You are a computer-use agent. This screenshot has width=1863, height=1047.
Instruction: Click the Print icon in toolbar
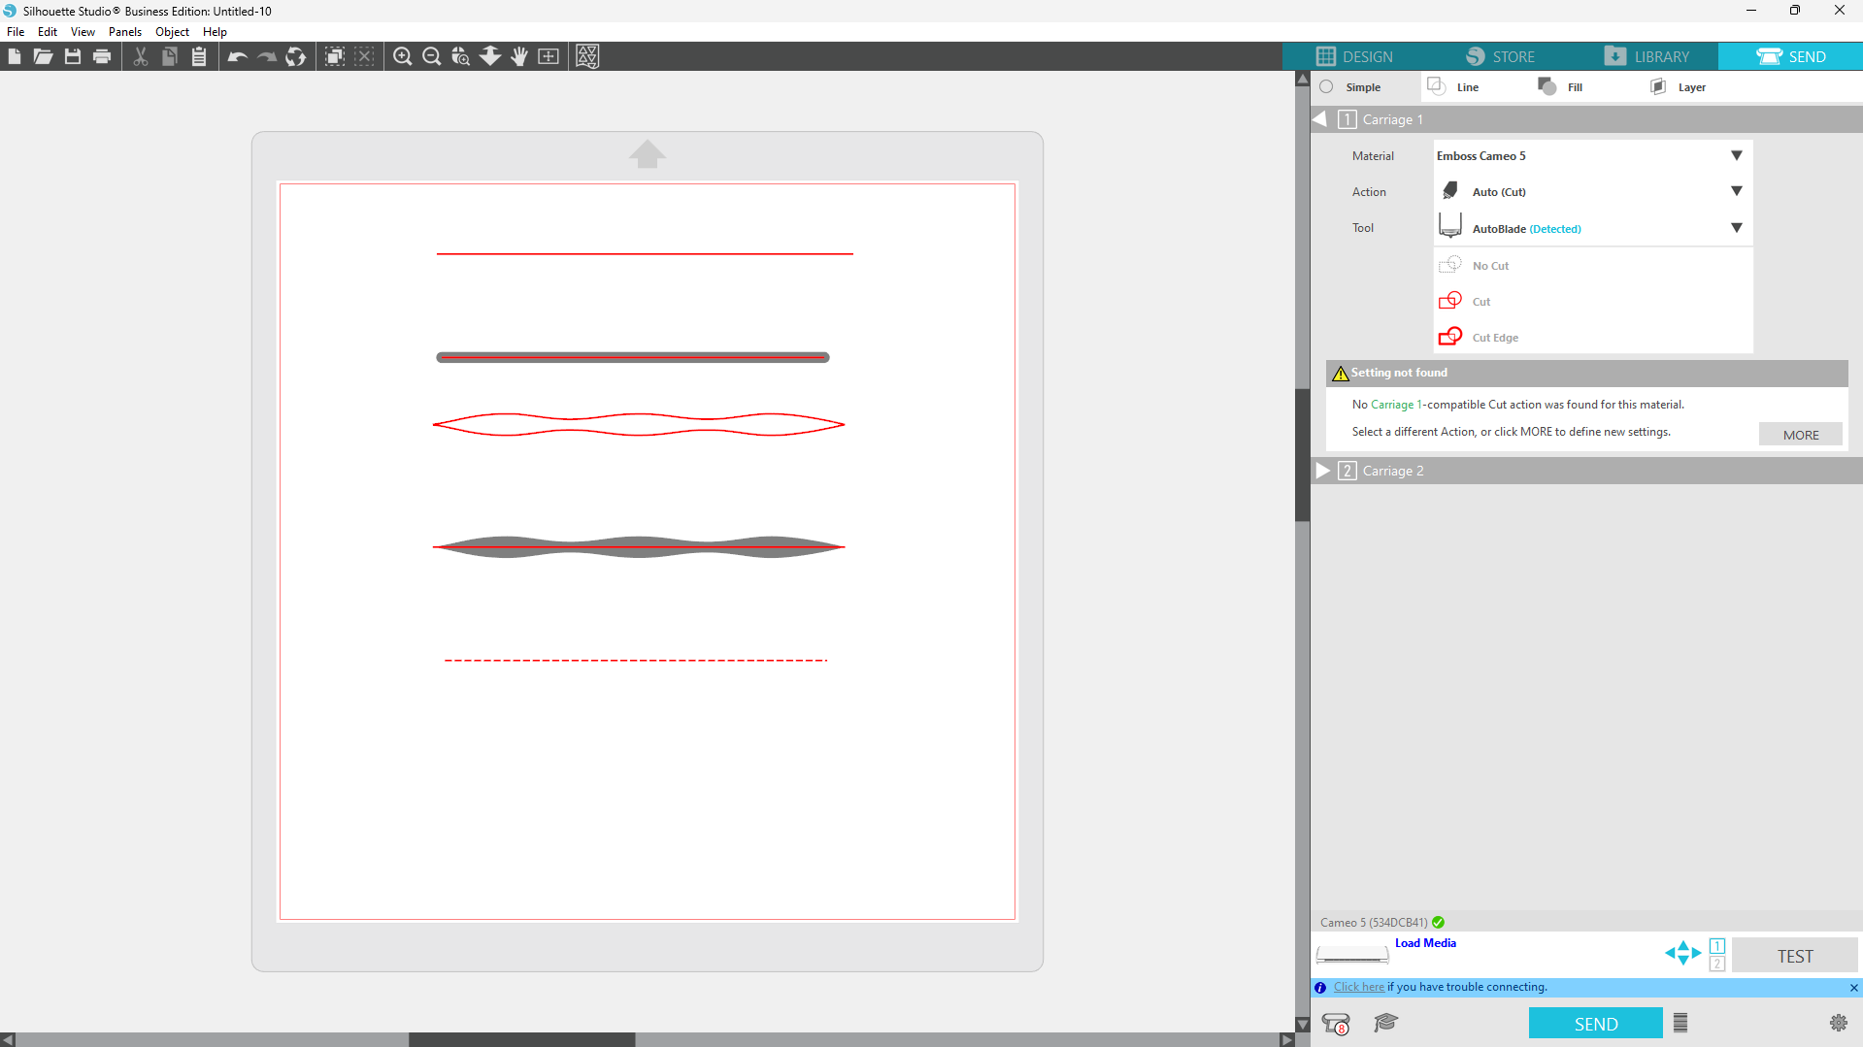coord(102,56)
